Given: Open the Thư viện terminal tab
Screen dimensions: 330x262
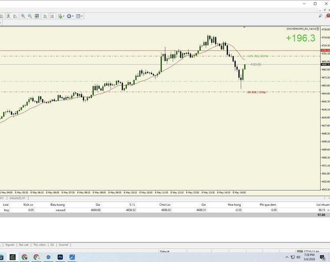Looking at the screenshot, I should 39,245.
